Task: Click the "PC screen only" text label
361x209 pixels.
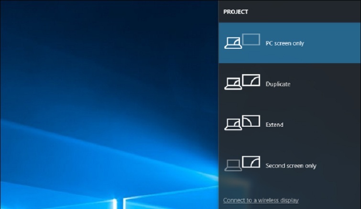Action: 284,44
